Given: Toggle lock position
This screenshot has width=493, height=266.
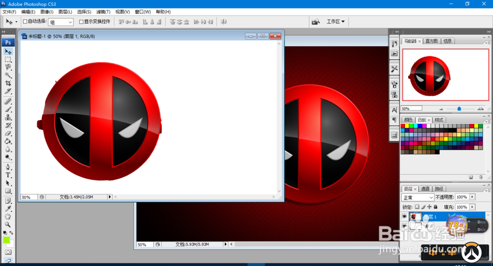Looking at the screenshot, I should click(x=429, y=207).
